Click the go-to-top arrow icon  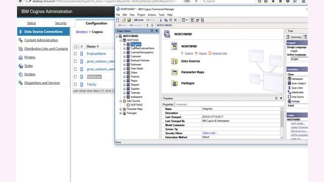(x=152, y=25)
